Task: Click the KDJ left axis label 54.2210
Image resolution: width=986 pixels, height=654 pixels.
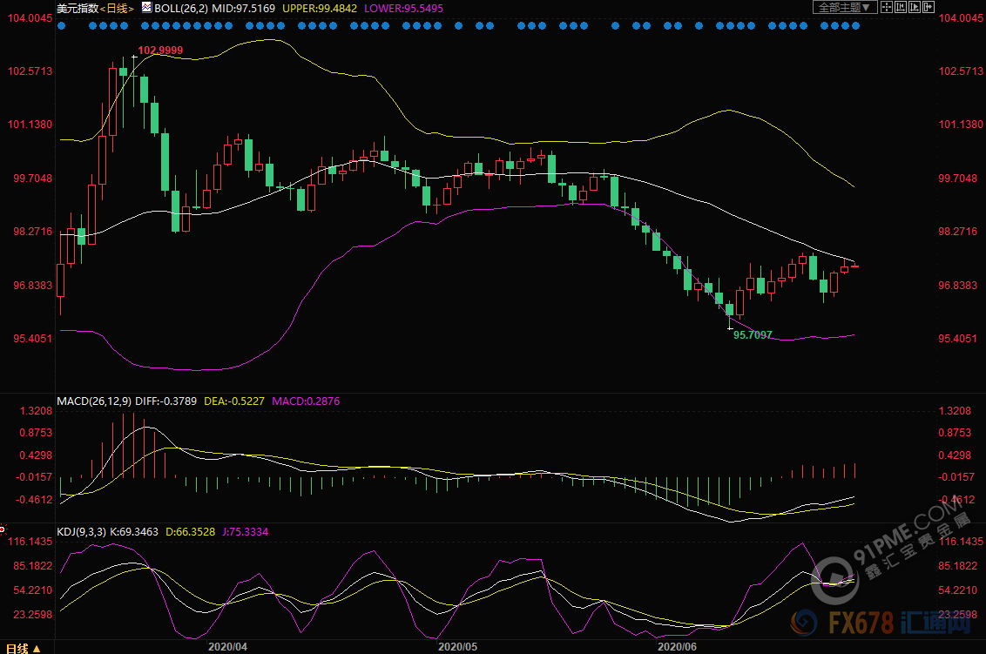Action: [x=33, y=590]
